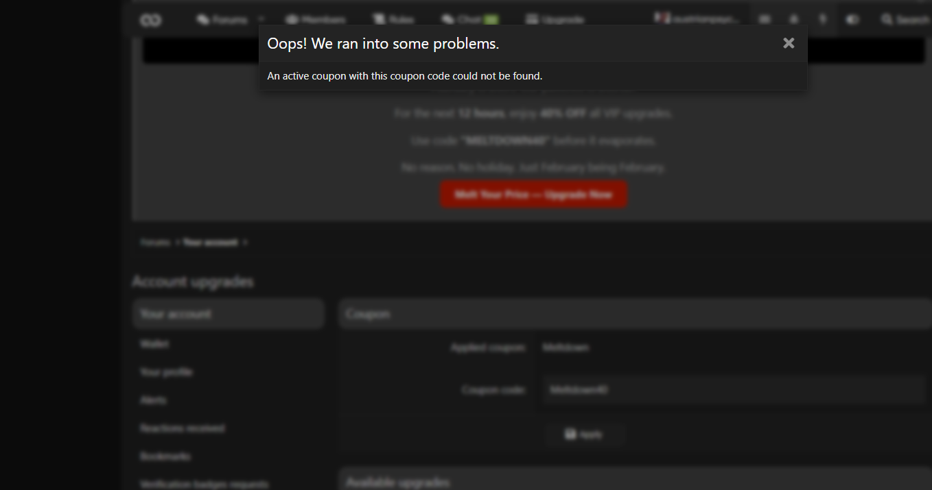Image resolution: width=932 pixels, height=490 pixels.
Task: Open the alerts bell icon
Action: [x=794, y=20]
